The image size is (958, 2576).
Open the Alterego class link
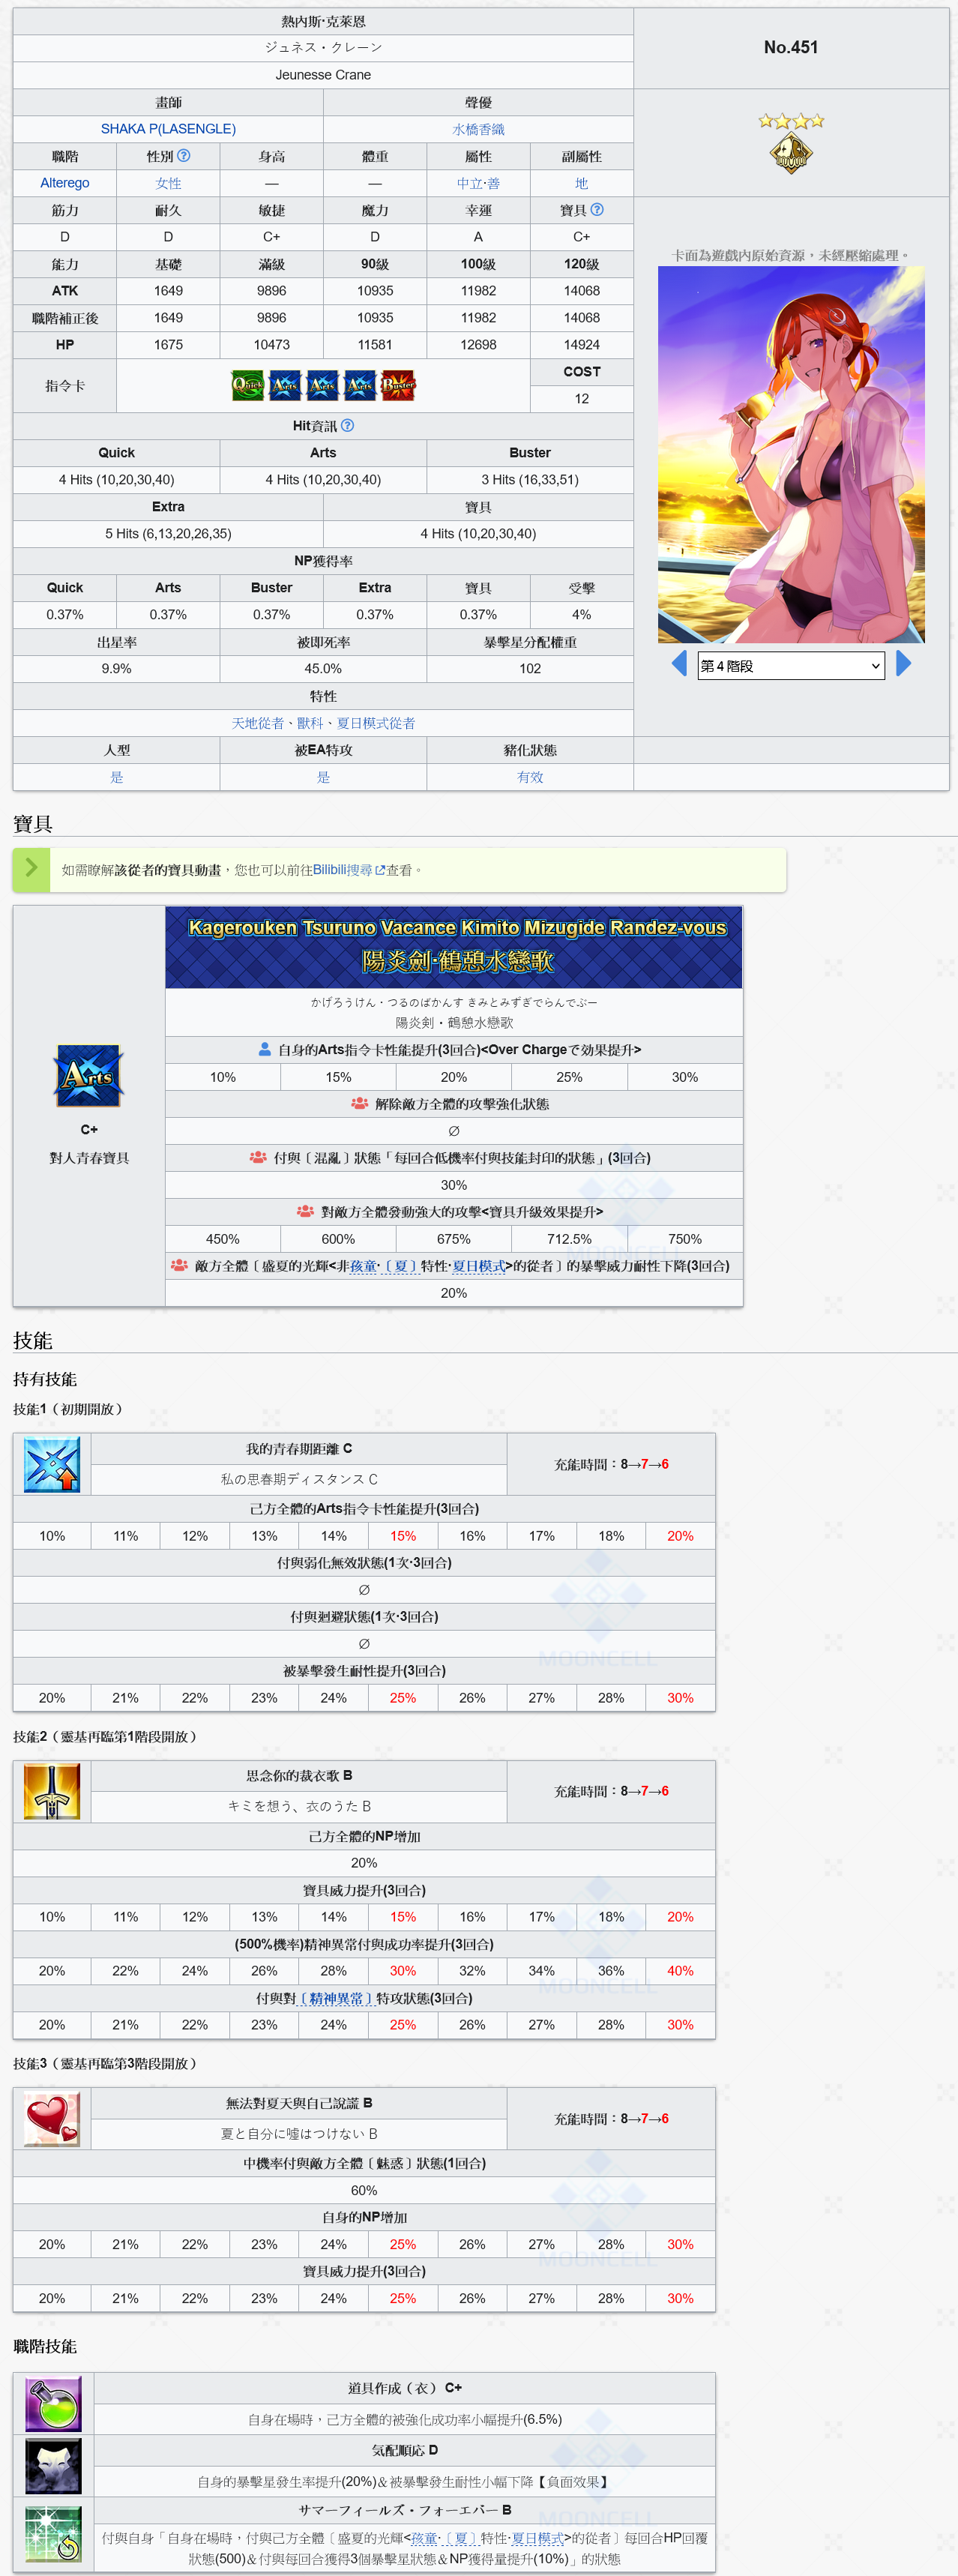pyautogui.click(x=65, y=183)
